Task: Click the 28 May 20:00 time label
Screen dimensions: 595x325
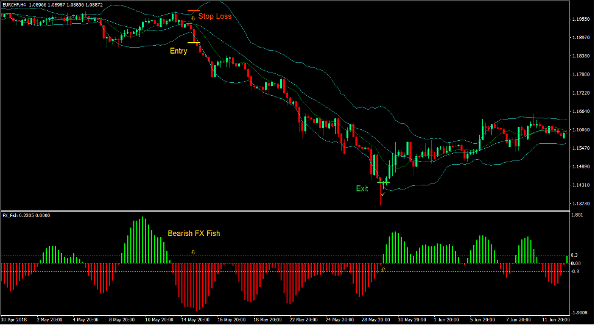Action: [376, 320]
